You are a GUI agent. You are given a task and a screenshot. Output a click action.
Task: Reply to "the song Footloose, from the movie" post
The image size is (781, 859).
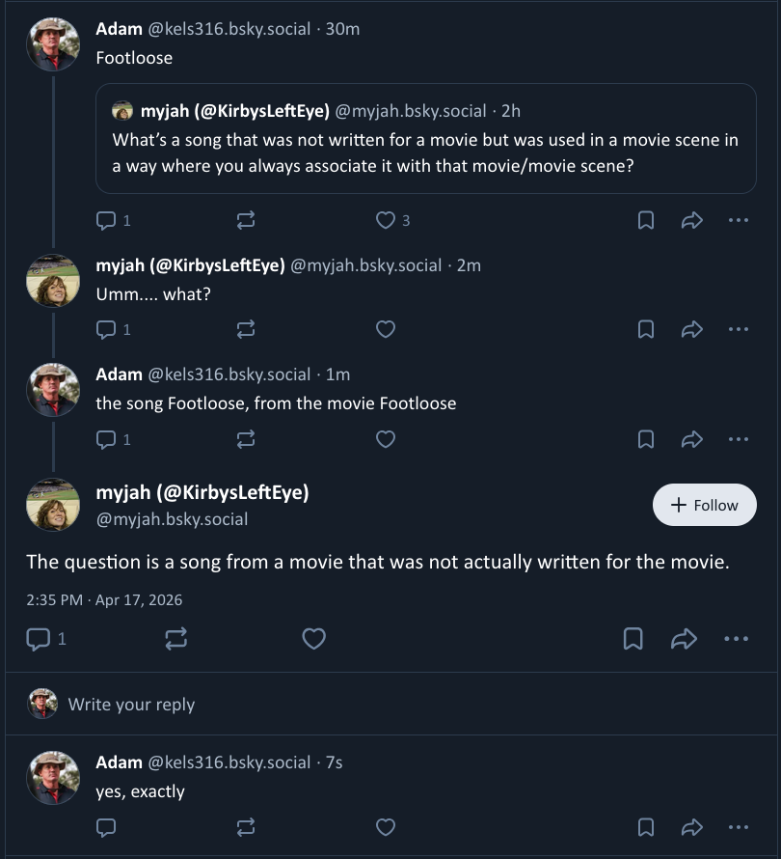(x=106, y=439)
